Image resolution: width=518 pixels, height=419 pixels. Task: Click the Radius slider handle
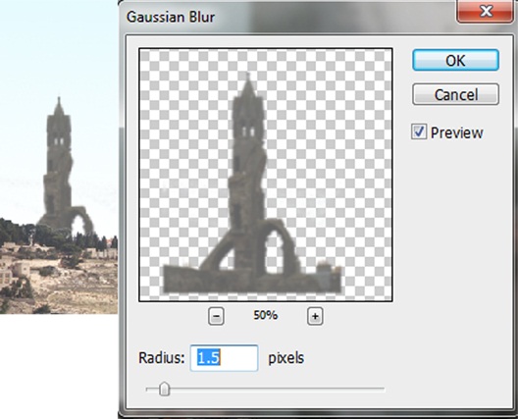point(164,390)
